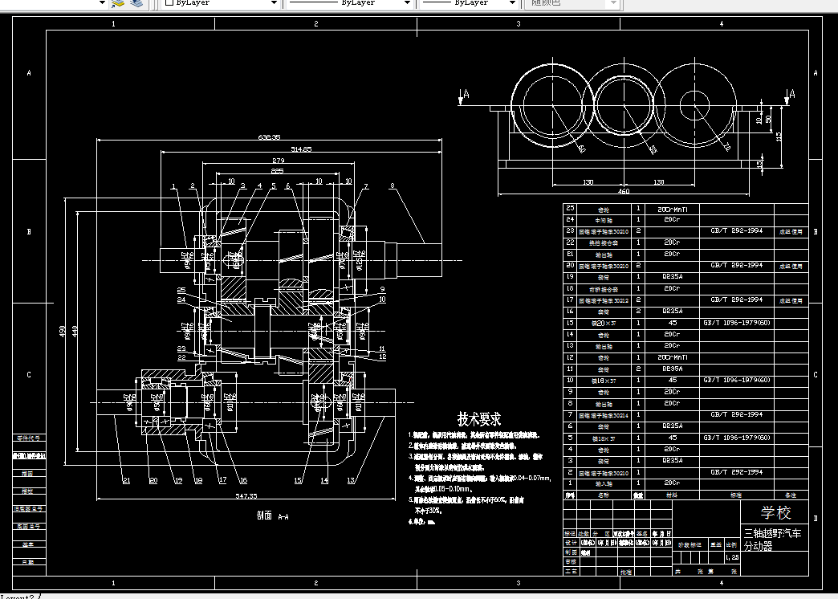Click part callout 1 above section view
The image size is (838, 599).
coord(173,186)
